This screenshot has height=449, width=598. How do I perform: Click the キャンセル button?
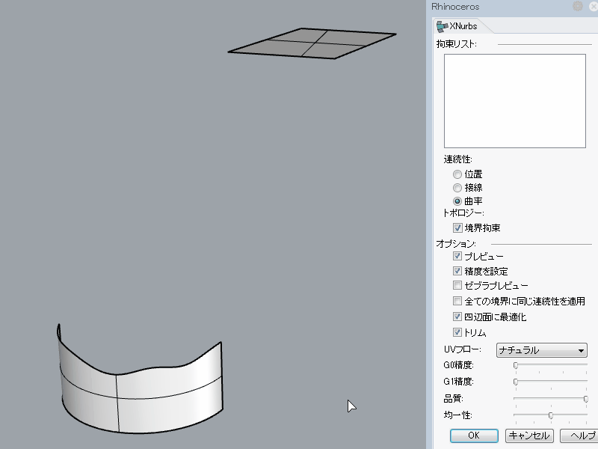[529, 436]
